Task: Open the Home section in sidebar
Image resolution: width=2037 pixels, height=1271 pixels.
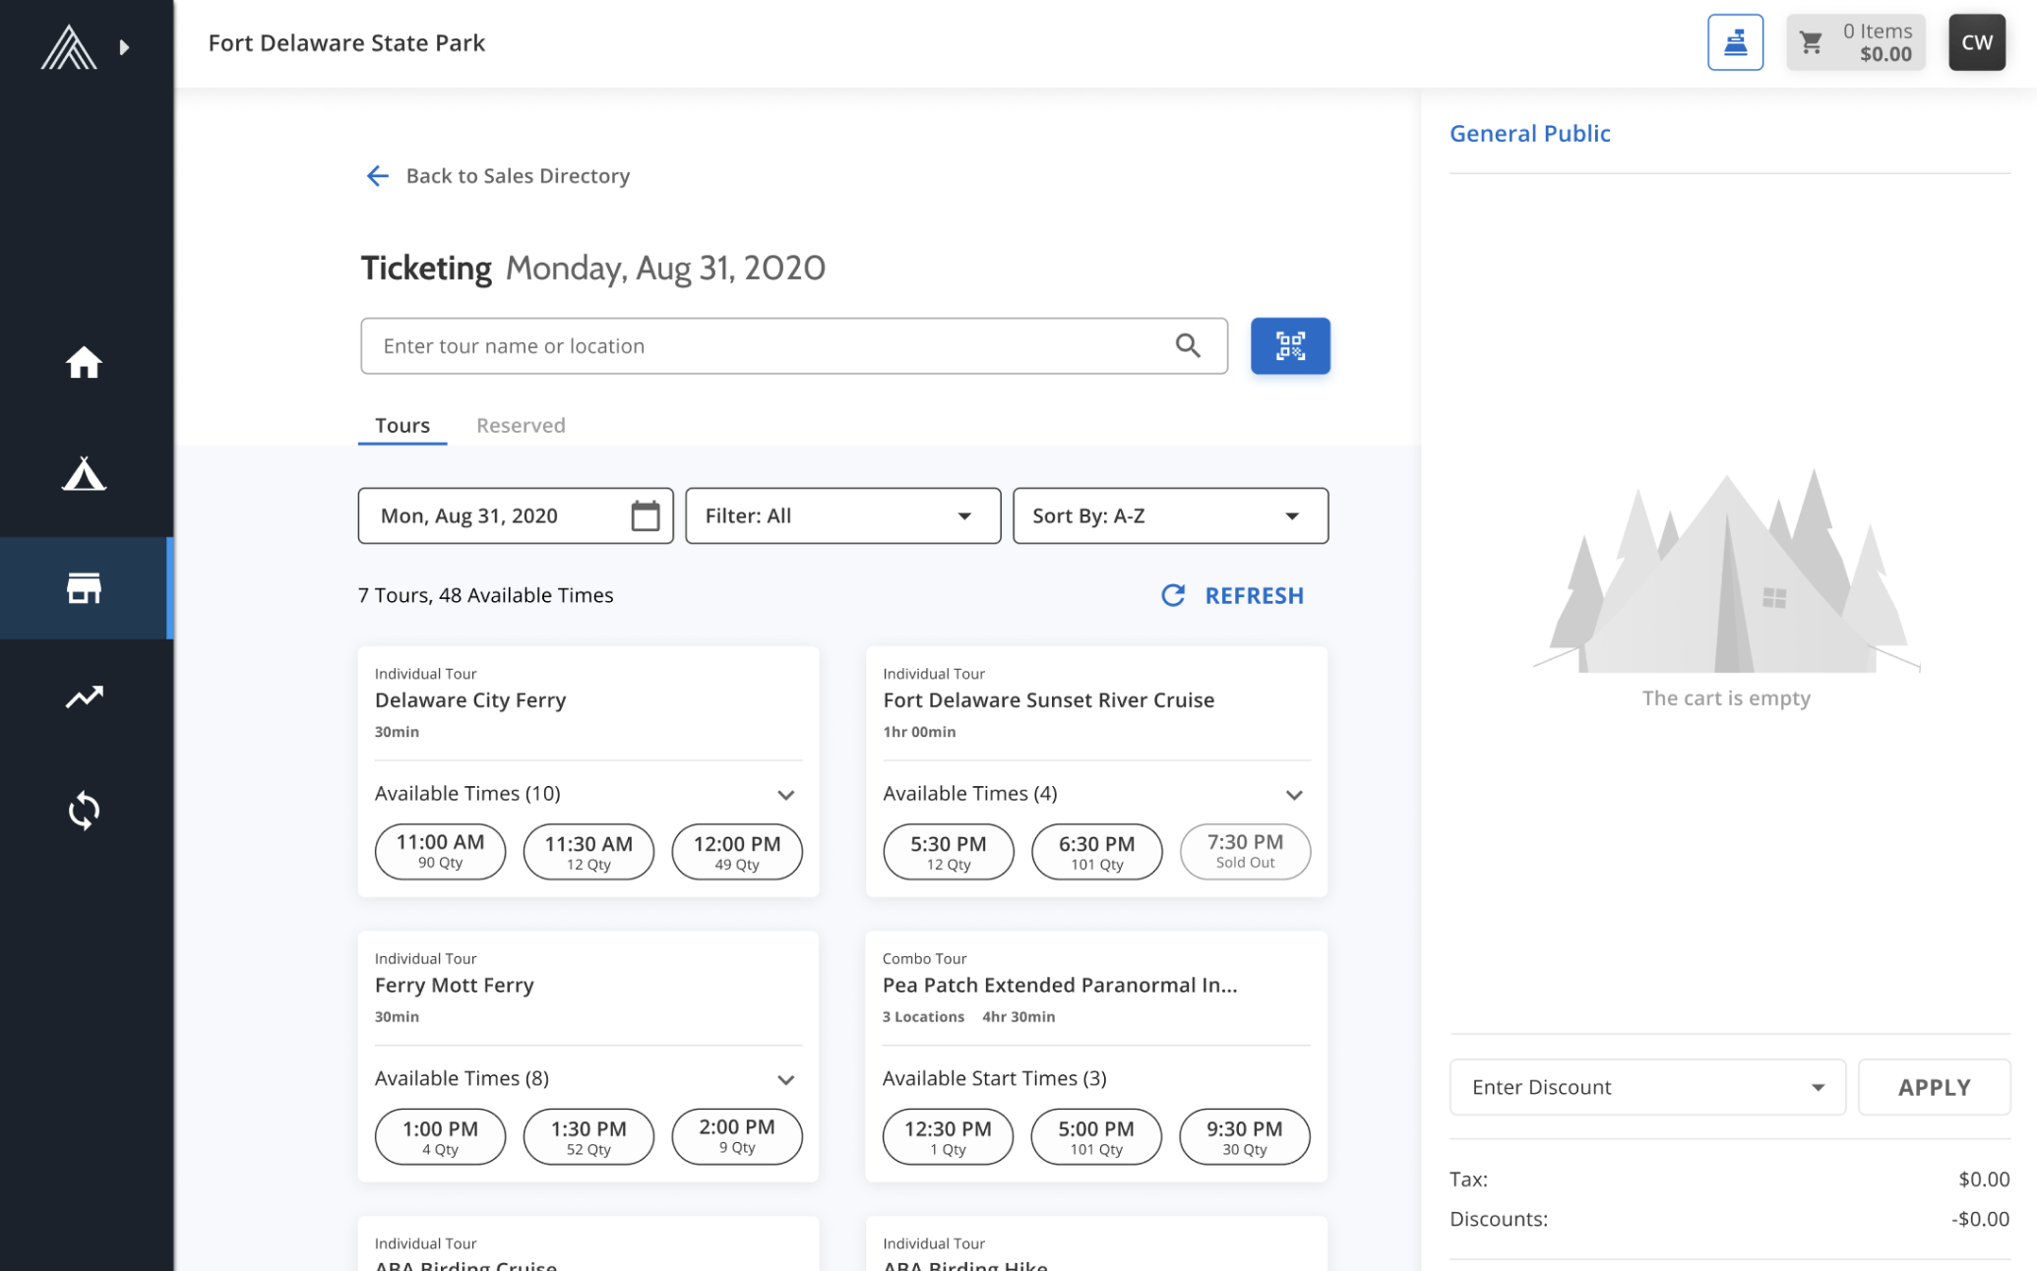Action: pos(84,362)
